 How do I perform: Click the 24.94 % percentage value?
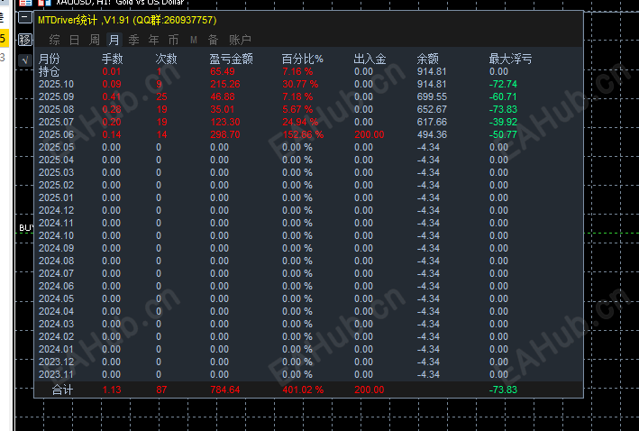tap(300, 123)
